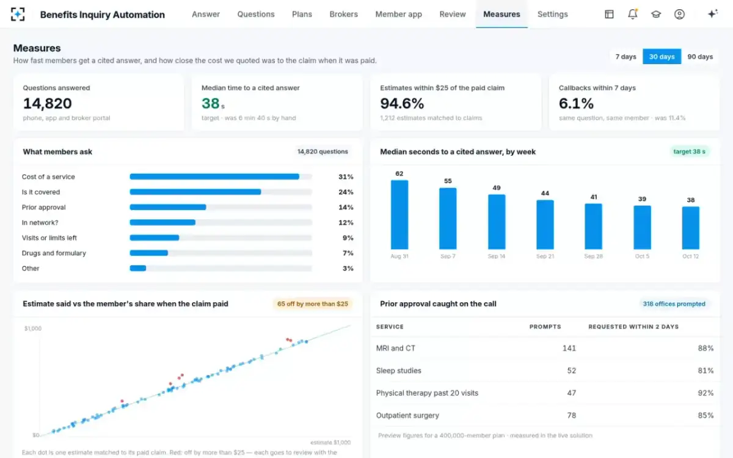Image resolution: width=733 pixels, height=458 pixels.
Task: Open the sparkle AI assistant icon
Action: pyautogui.click(x=712, y=14)
